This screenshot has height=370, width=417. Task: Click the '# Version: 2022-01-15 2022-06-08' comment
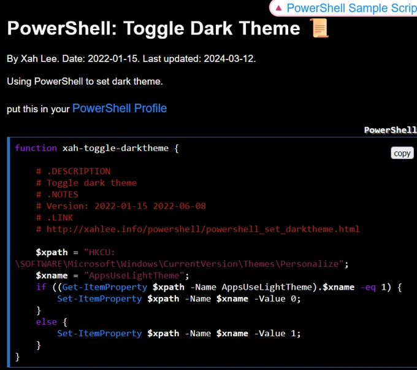[x=121, y=206]
